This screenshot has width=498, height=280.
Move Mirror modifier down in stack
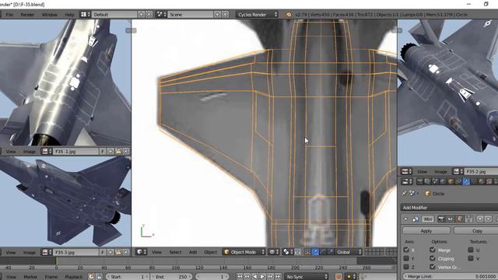pos(489,219)
